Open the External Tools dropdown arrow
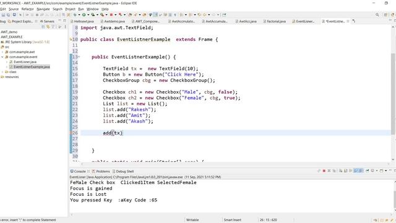The height and width of the screenshot is (223, 396). click(x=106, y=15)
